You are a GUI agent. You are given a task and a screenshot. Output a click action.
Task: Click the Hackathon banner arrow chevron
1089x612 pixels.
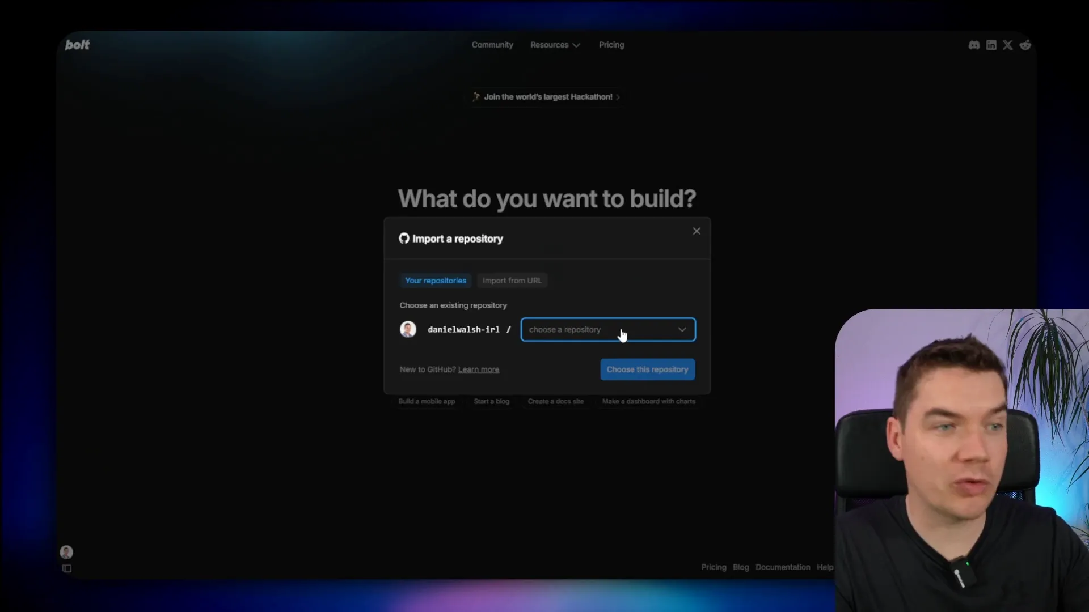[x=618, y=97]
